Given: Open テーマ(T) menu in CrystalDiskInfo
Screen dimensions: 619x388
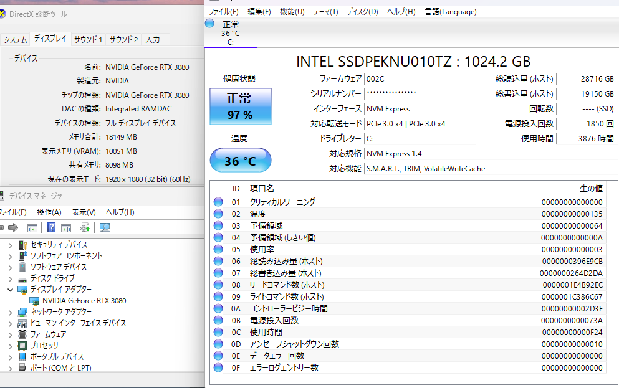Looking at the screenshot, I should [x=325, y=12].
